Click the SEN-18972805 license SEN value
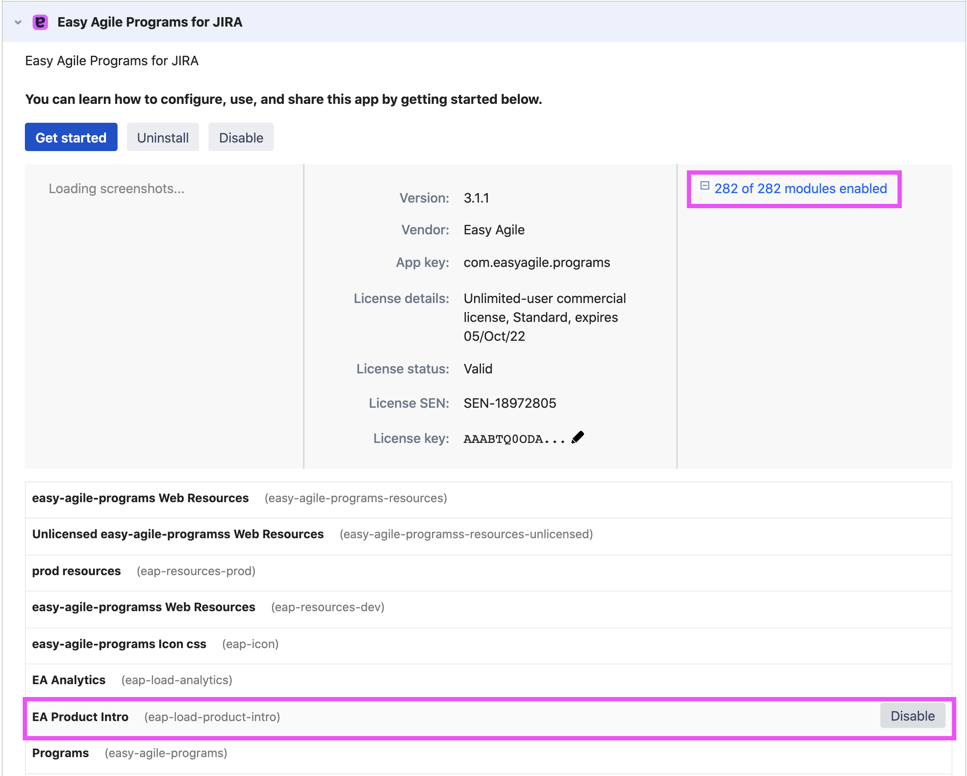Screen dimensions: 967x776 (510, 403)
